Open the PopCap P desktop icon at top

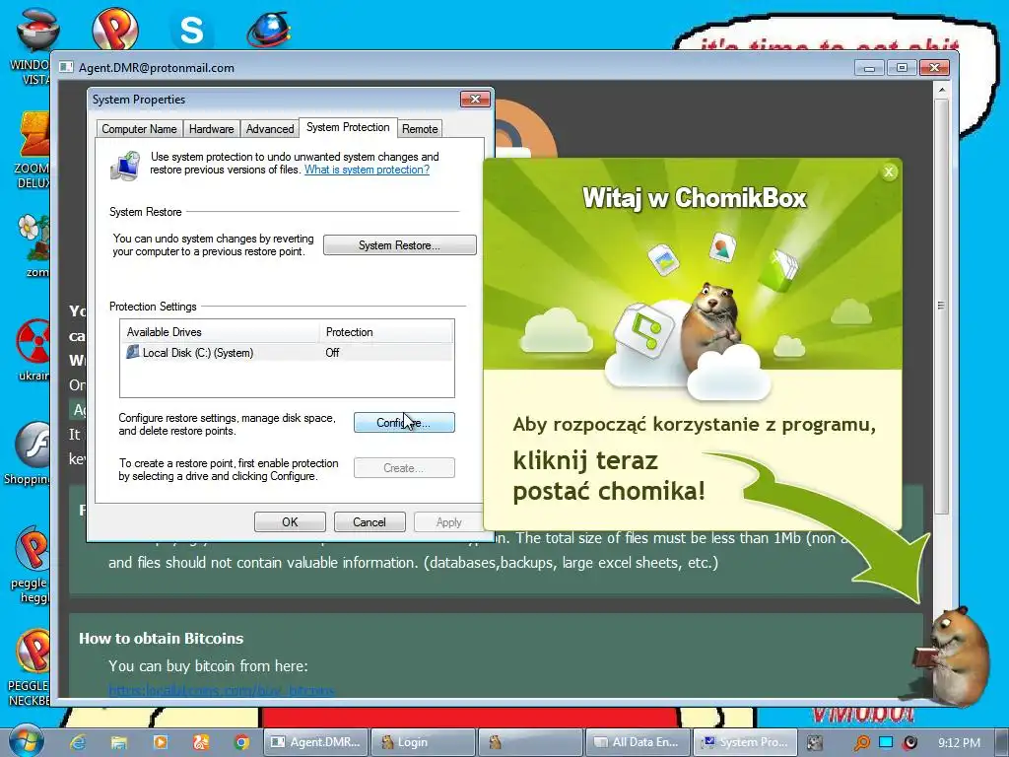(x=115, y=29)
